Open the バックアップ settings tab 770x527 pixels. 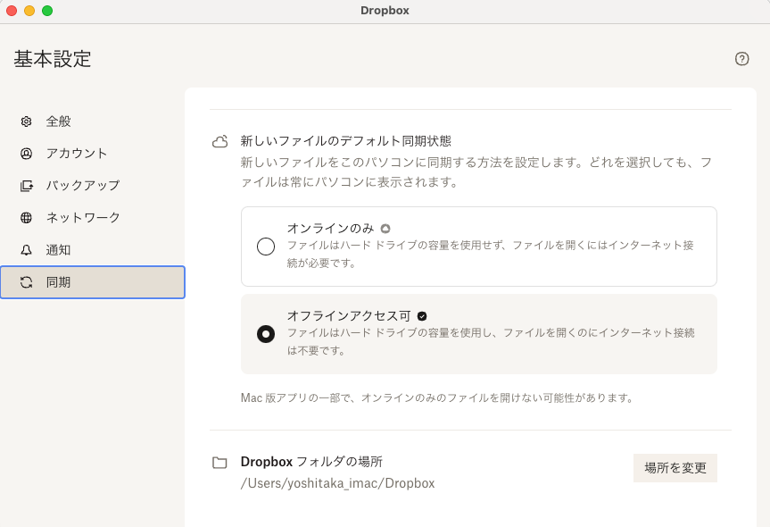click(x=83, y=186)
